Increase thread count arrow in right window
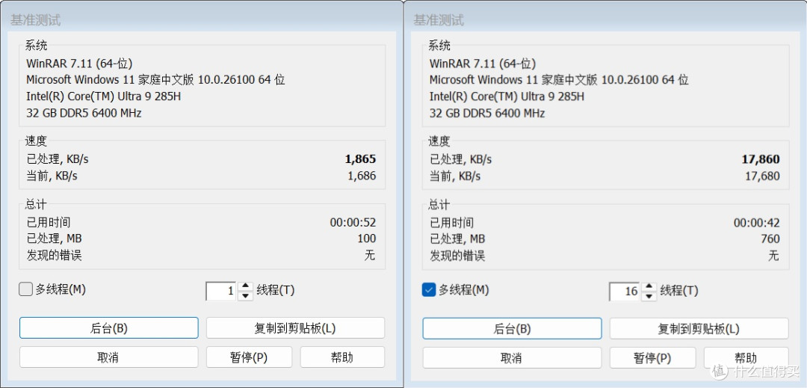 tap(649, 286)
